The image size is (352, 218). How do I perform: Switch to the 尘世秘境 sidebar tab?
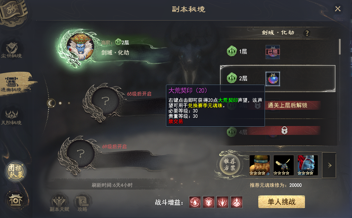pyautogui.click(x=12, y=50)
